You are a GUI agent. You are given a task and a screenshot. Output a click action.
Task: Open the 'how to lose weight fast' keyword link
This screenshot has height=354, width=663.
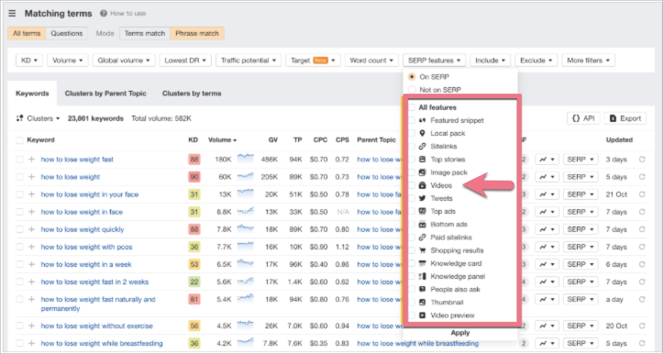point(77,159)
